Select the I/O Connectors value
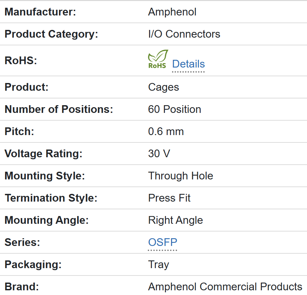This screenshot has width=307, height=295. 184,34
